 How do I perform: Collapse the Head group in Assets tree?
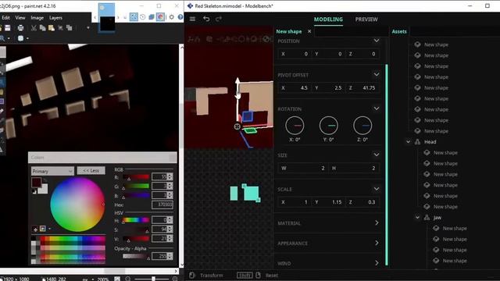click(x=408, y=142)
